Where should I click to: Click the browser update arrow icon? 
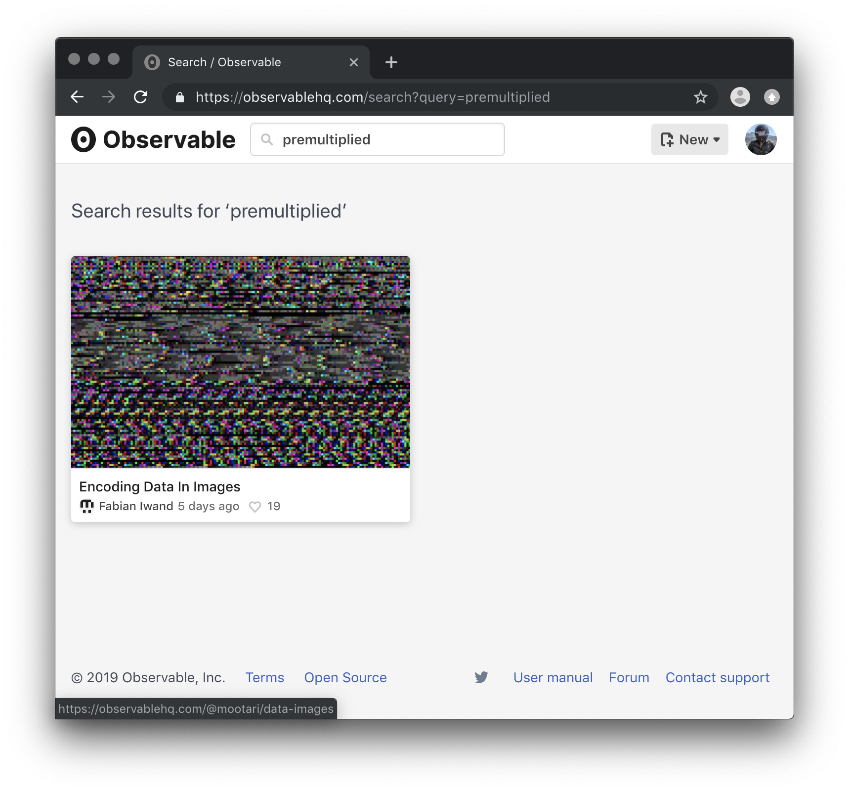772,97
